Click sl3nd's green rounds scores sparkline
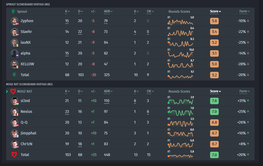263x166 pixels. coord(180,102)
